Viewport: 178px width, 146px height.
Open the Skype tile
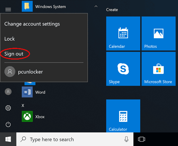pos(123,69)
